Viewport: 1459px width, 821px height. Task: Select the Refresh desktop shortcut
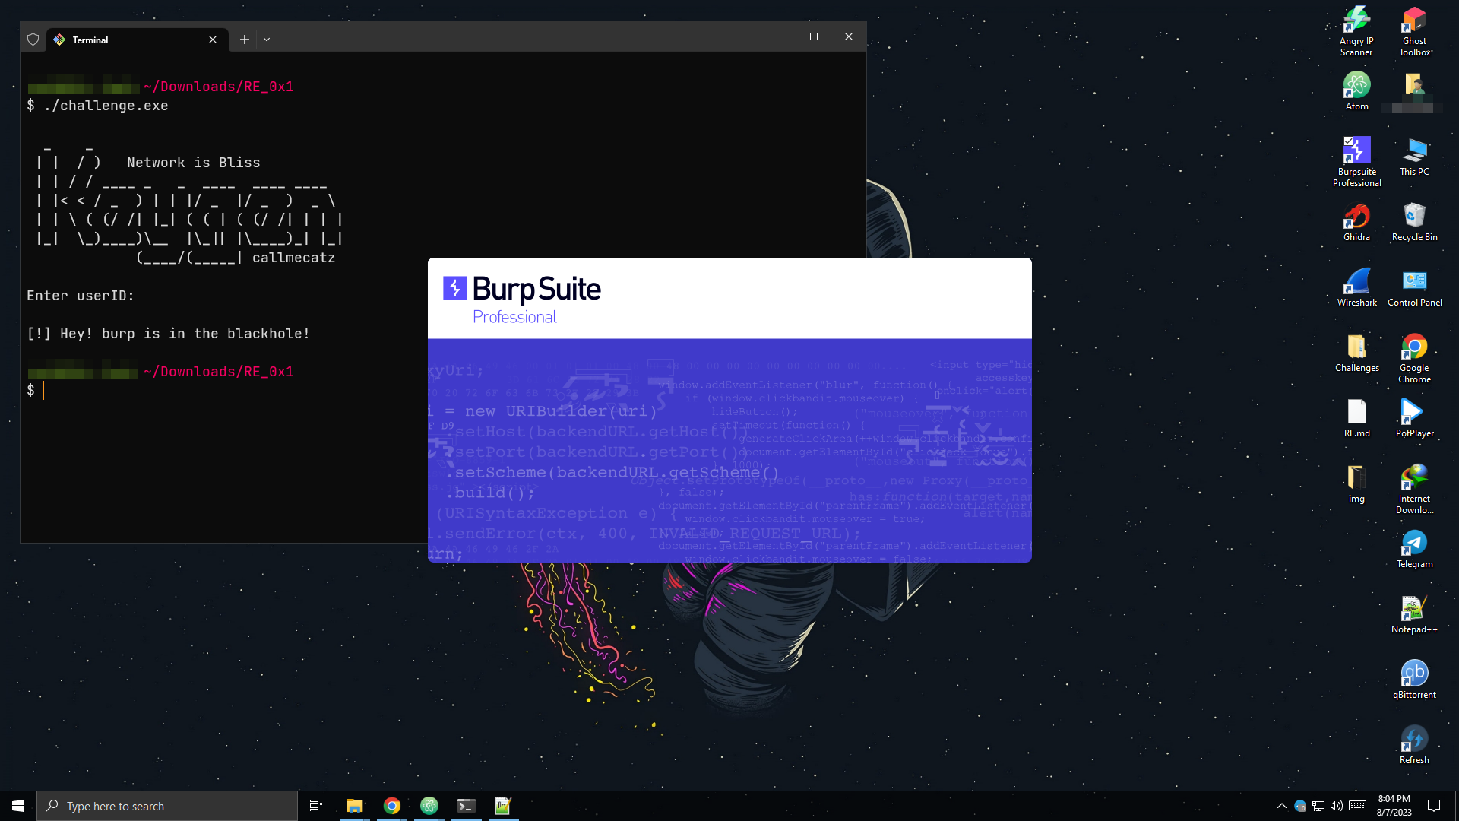pyautogui.click(x=1414, y=744)
